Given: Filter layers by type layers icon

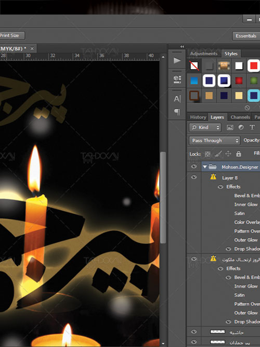Looking at the screenshot, I should [252, 127].
